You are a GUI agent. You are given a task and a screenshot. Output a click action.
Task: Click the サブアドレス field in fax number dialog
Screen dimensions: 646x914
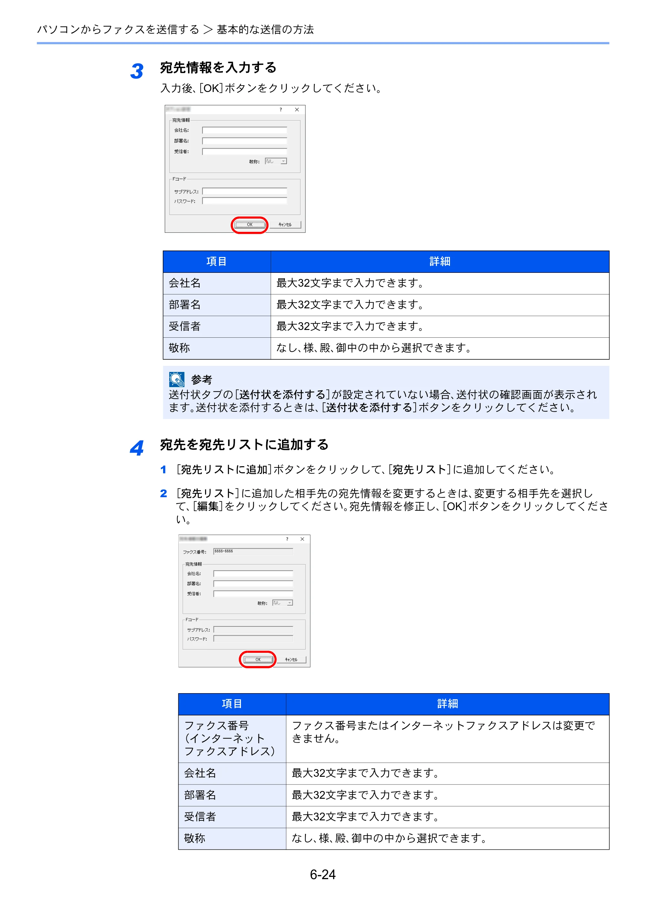click(x=253, y=629)
